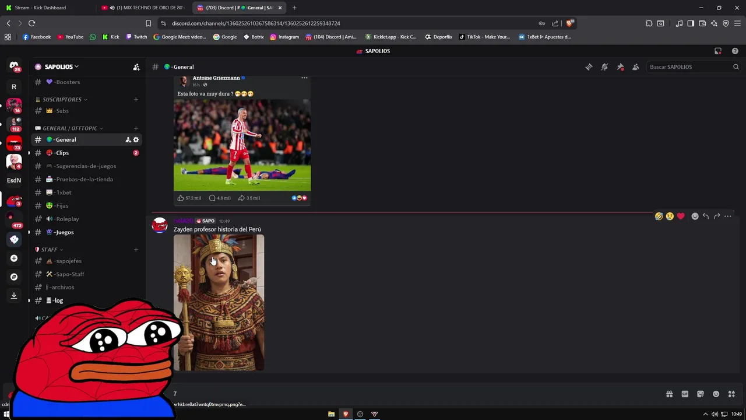This screenshot has width=746, height=420.
Task: React with red heart on message
Action: click(x=681, y=216)
